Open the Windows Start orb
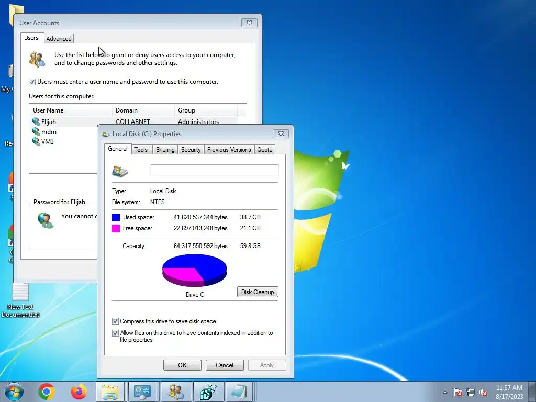The height and width of the screenshot is (402, 536). pyautogui.click(x=14, y=392)
